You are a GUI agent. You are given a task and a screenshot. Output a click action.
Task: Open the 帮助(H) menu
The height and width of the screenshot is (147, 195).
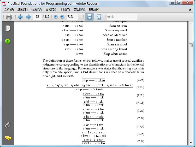[x=94, y=10]
